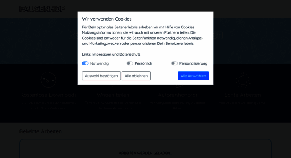Click the Arbeiten werden geladen message
The height and width of the screenshot is (158, 291).
145,153
